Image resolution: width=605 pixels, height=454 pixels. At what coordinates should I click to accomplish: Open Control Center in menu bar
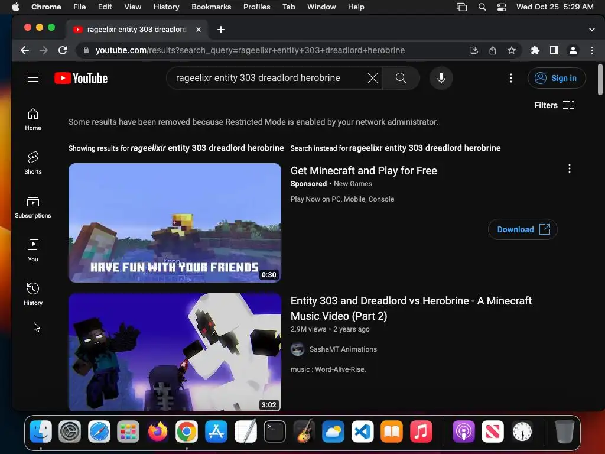click(x=501, y=7)
